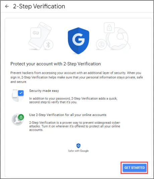Image resolution: width=154 pixels, height=179 pixels.
Task: Click the Prevent hackers description paragraph
Action: 77,77
